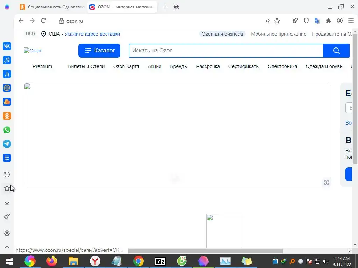Click the main promo banner image
This screenshot has height=268, width=358.
coord(177,135)
